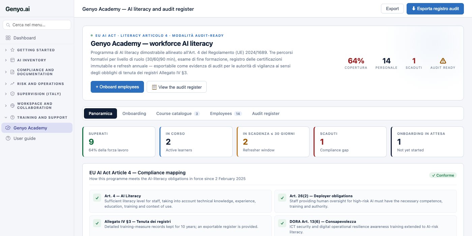Collapse the Training and Support chevron
472x236 pixels.
[6, 117]
